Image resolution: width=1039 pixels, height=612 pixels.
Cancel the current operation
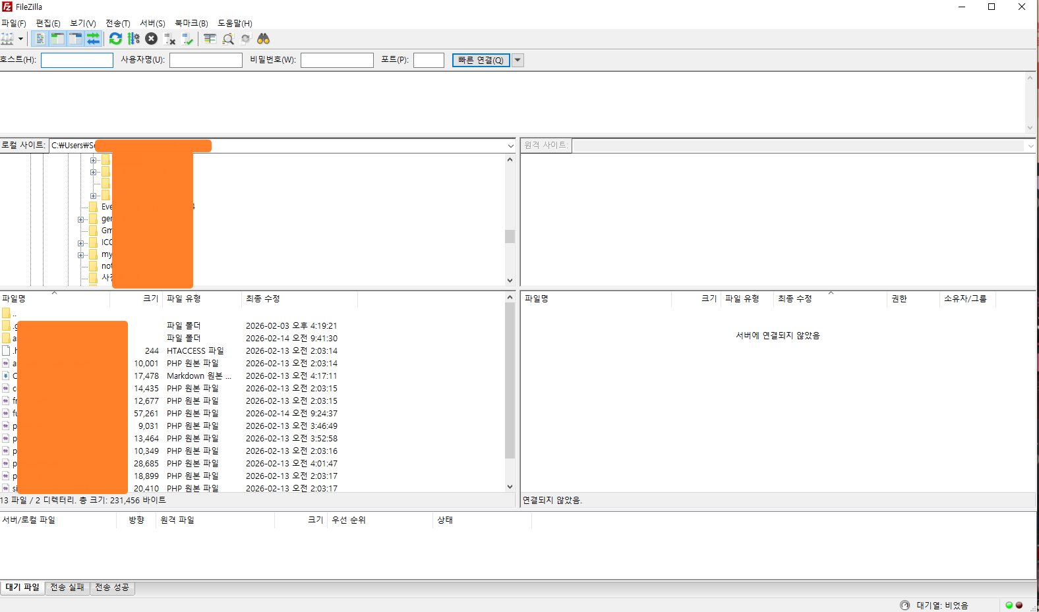click(151, 39)
